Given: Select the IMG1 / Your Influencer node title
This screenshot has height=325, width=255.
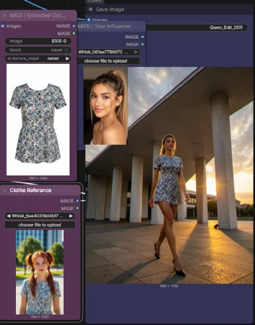Looking at the screenshot, I should [105, 26].
